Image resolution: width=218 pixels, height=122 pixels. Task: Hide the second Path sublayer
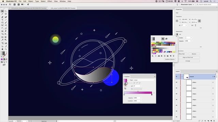coord(176,88)
